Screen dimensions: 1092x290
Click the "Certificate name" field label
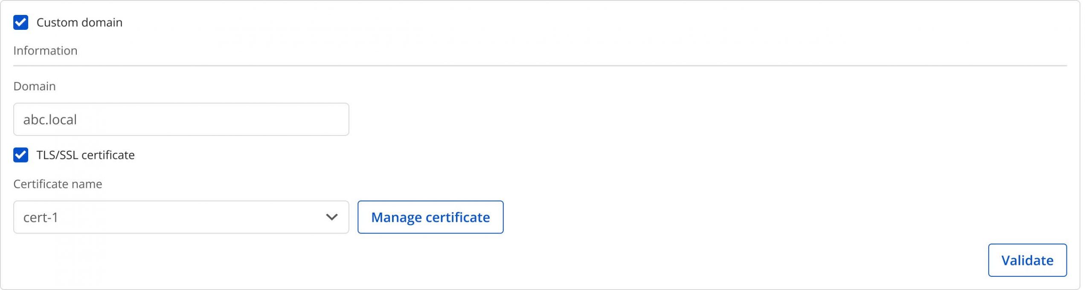coord(58,184)
